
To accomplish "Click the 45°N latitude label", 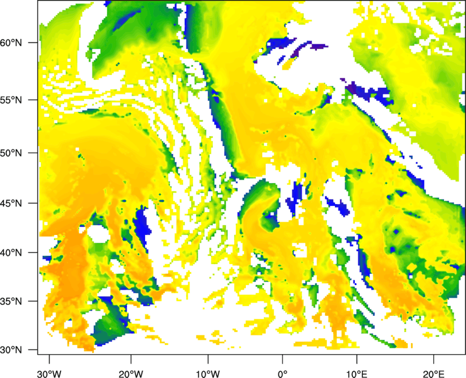I will [x=11, y=204].
